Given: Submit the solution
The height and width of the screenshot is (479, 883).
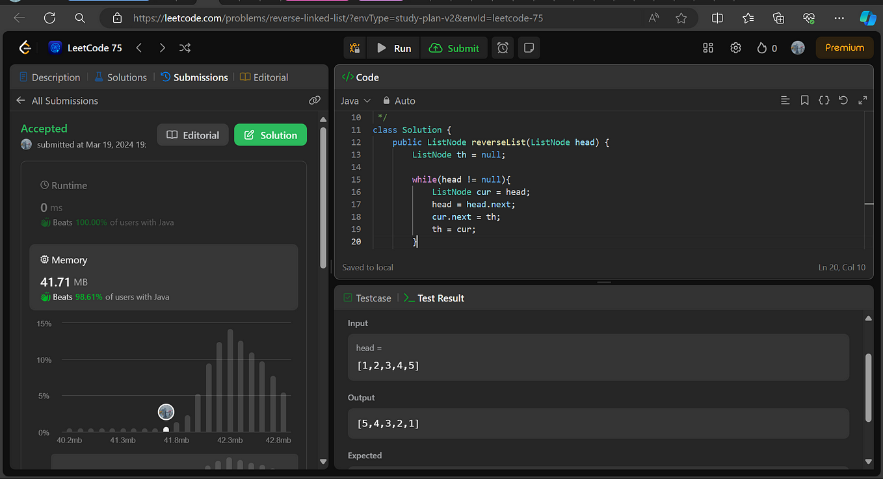Looking at the screenshot, I should (x=454, y=48).
